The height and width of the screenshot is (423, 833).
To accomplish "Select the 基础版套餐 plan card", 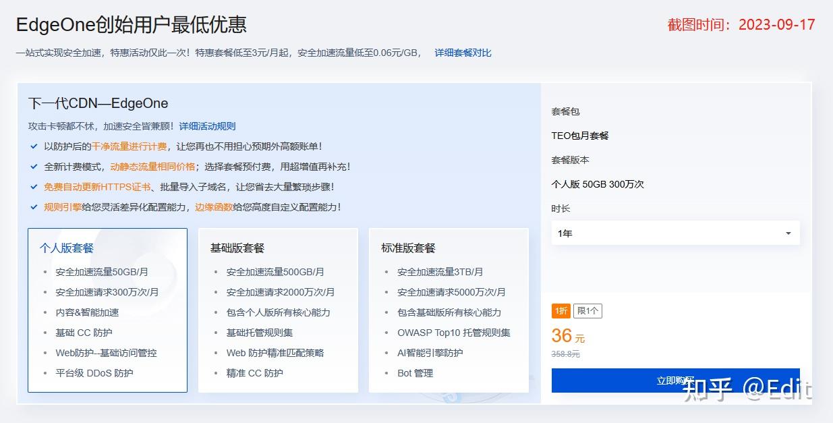I will coord(277,310).
